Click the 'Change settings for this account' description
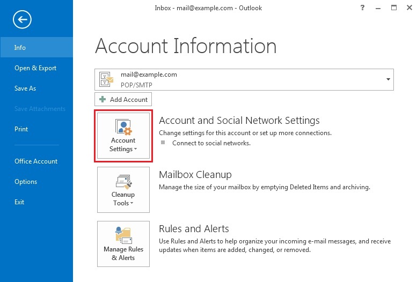Screen dimensions: 417x282 point(245,133)
